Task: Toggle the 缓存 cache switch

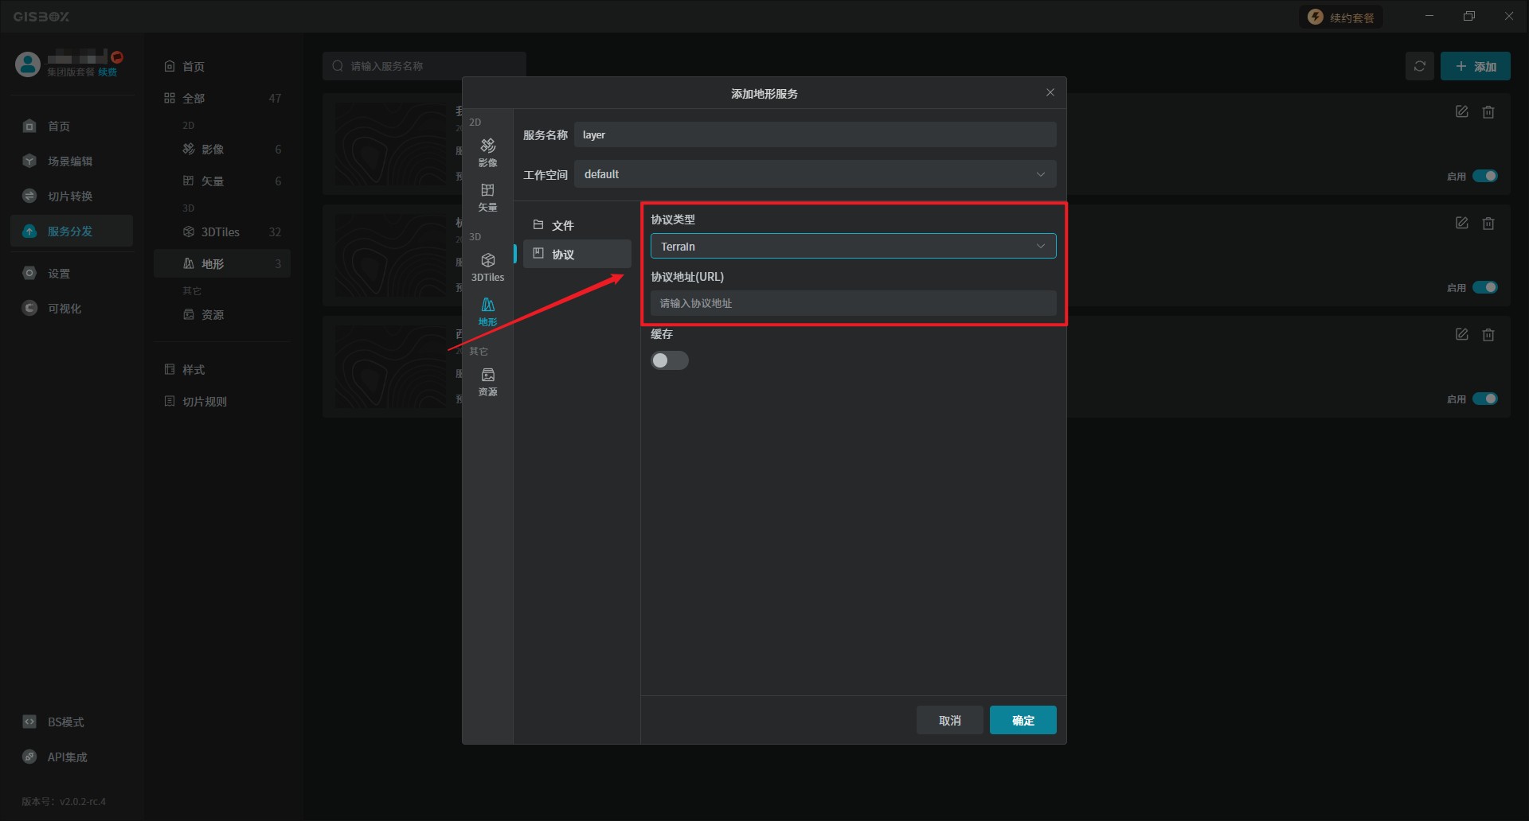Action: 669,360
